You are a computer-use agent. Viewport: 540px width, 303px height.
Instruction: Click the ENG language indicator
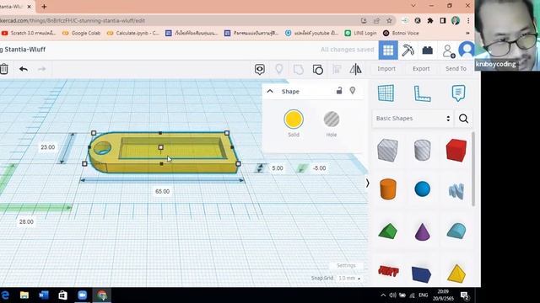coord(424,295)
